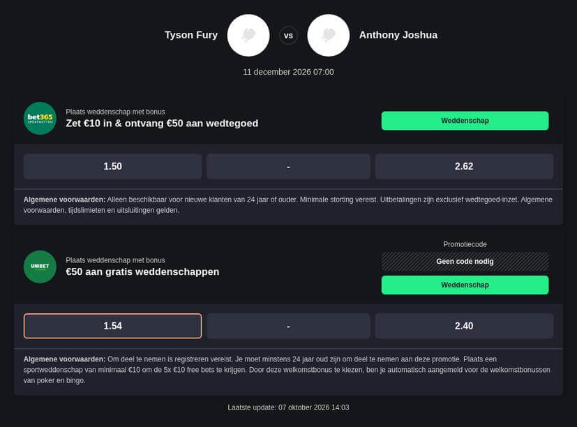The image size is (577, 427).
Task: Click €50 aan gratis weddenschappen headline
Action: 142,271
